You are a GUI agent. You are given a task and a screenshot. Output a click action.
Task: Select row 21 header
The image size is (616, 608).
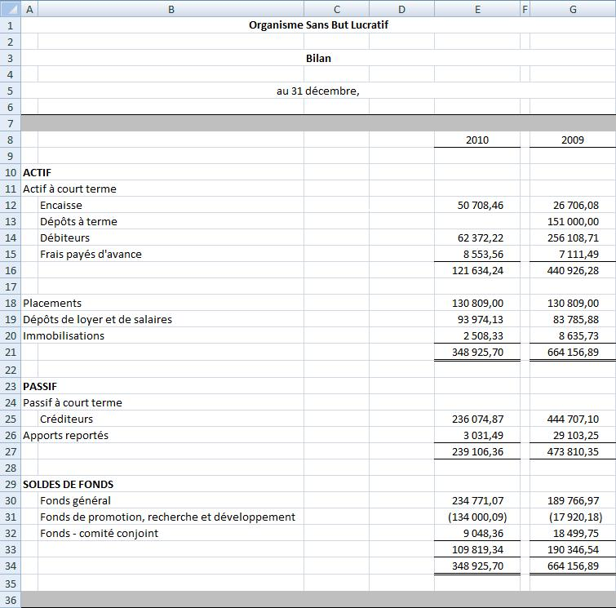pyautogui.click(x=10, y=352)
